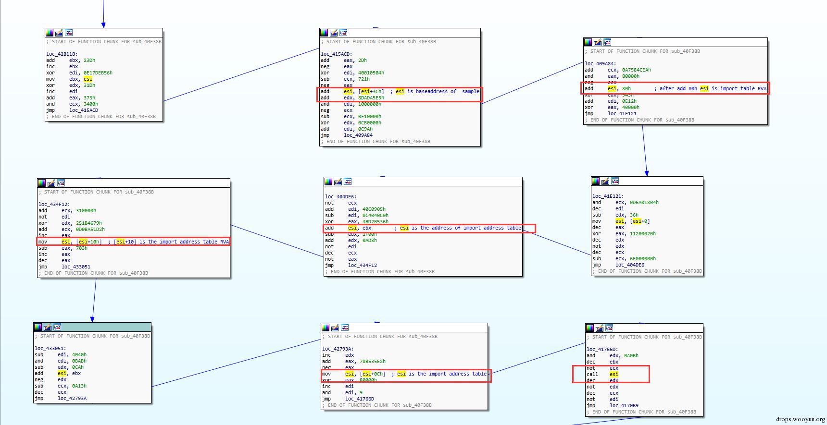827x425 pixels.
Task: Select the 'mov esi, [esi+10h]' instruction
Action: [70, 242]
